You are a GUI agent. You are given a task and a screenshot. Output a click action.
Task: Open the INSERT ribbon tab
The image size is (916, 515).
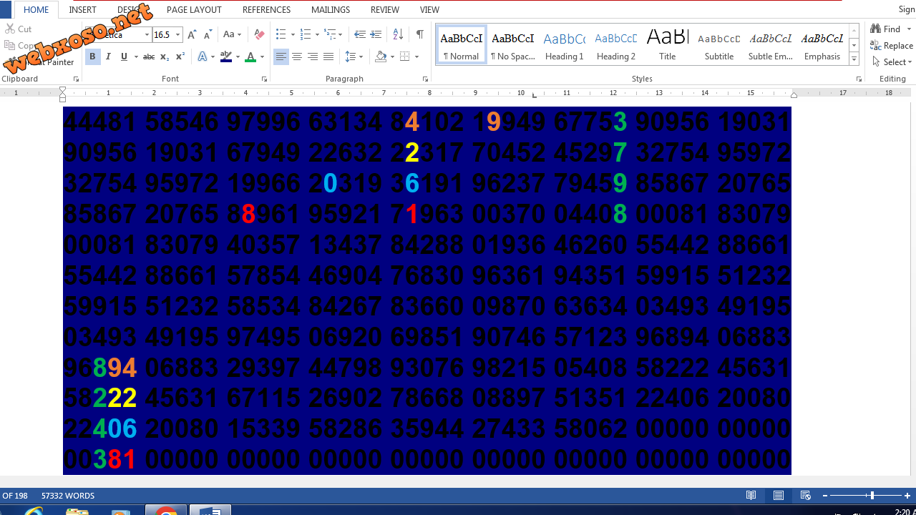click(x=82, y=10)
